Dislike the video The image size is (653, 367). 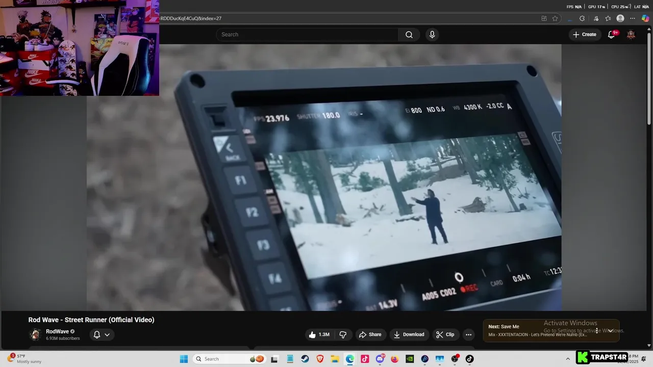pyautogui.click(x=343, y=334)
